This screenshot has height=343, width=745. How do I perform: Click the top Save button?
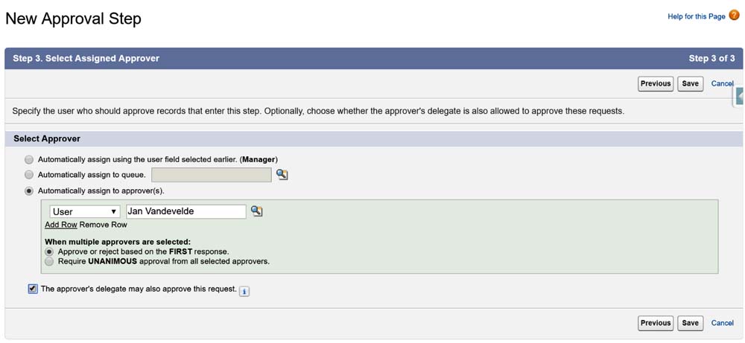coord(691,83)
